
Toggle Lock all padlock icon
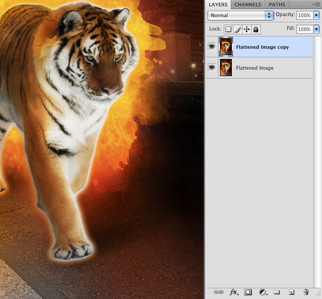pos(256,29)
